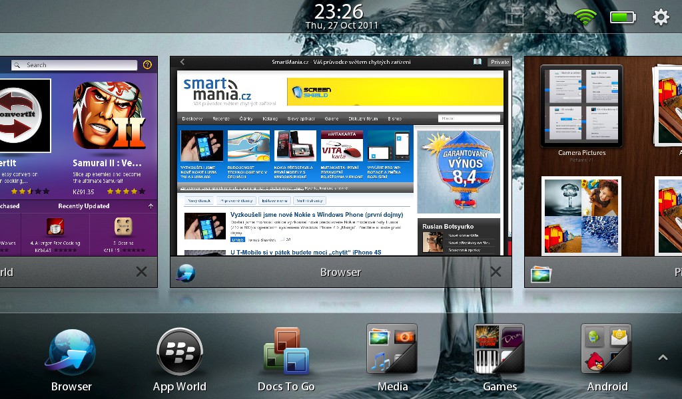Open settings via the gear icon

661,17
